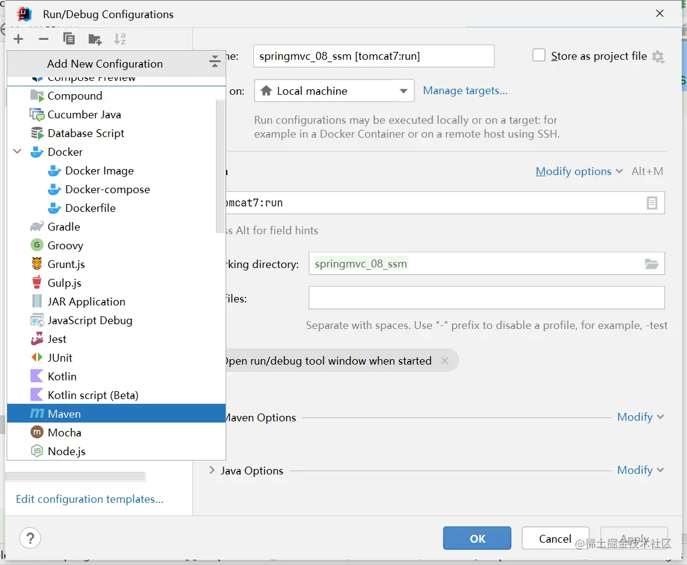The image size is (687, 565).
Task: Open the Modify options dropdown
Action: coord(579,171)
